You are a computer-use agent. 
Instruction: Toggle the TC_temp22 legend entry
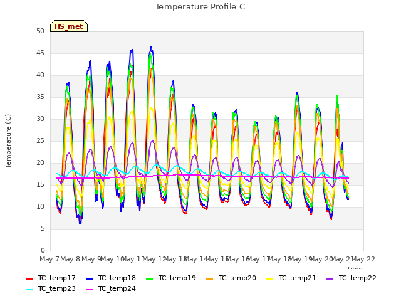[x=352, y=278]
